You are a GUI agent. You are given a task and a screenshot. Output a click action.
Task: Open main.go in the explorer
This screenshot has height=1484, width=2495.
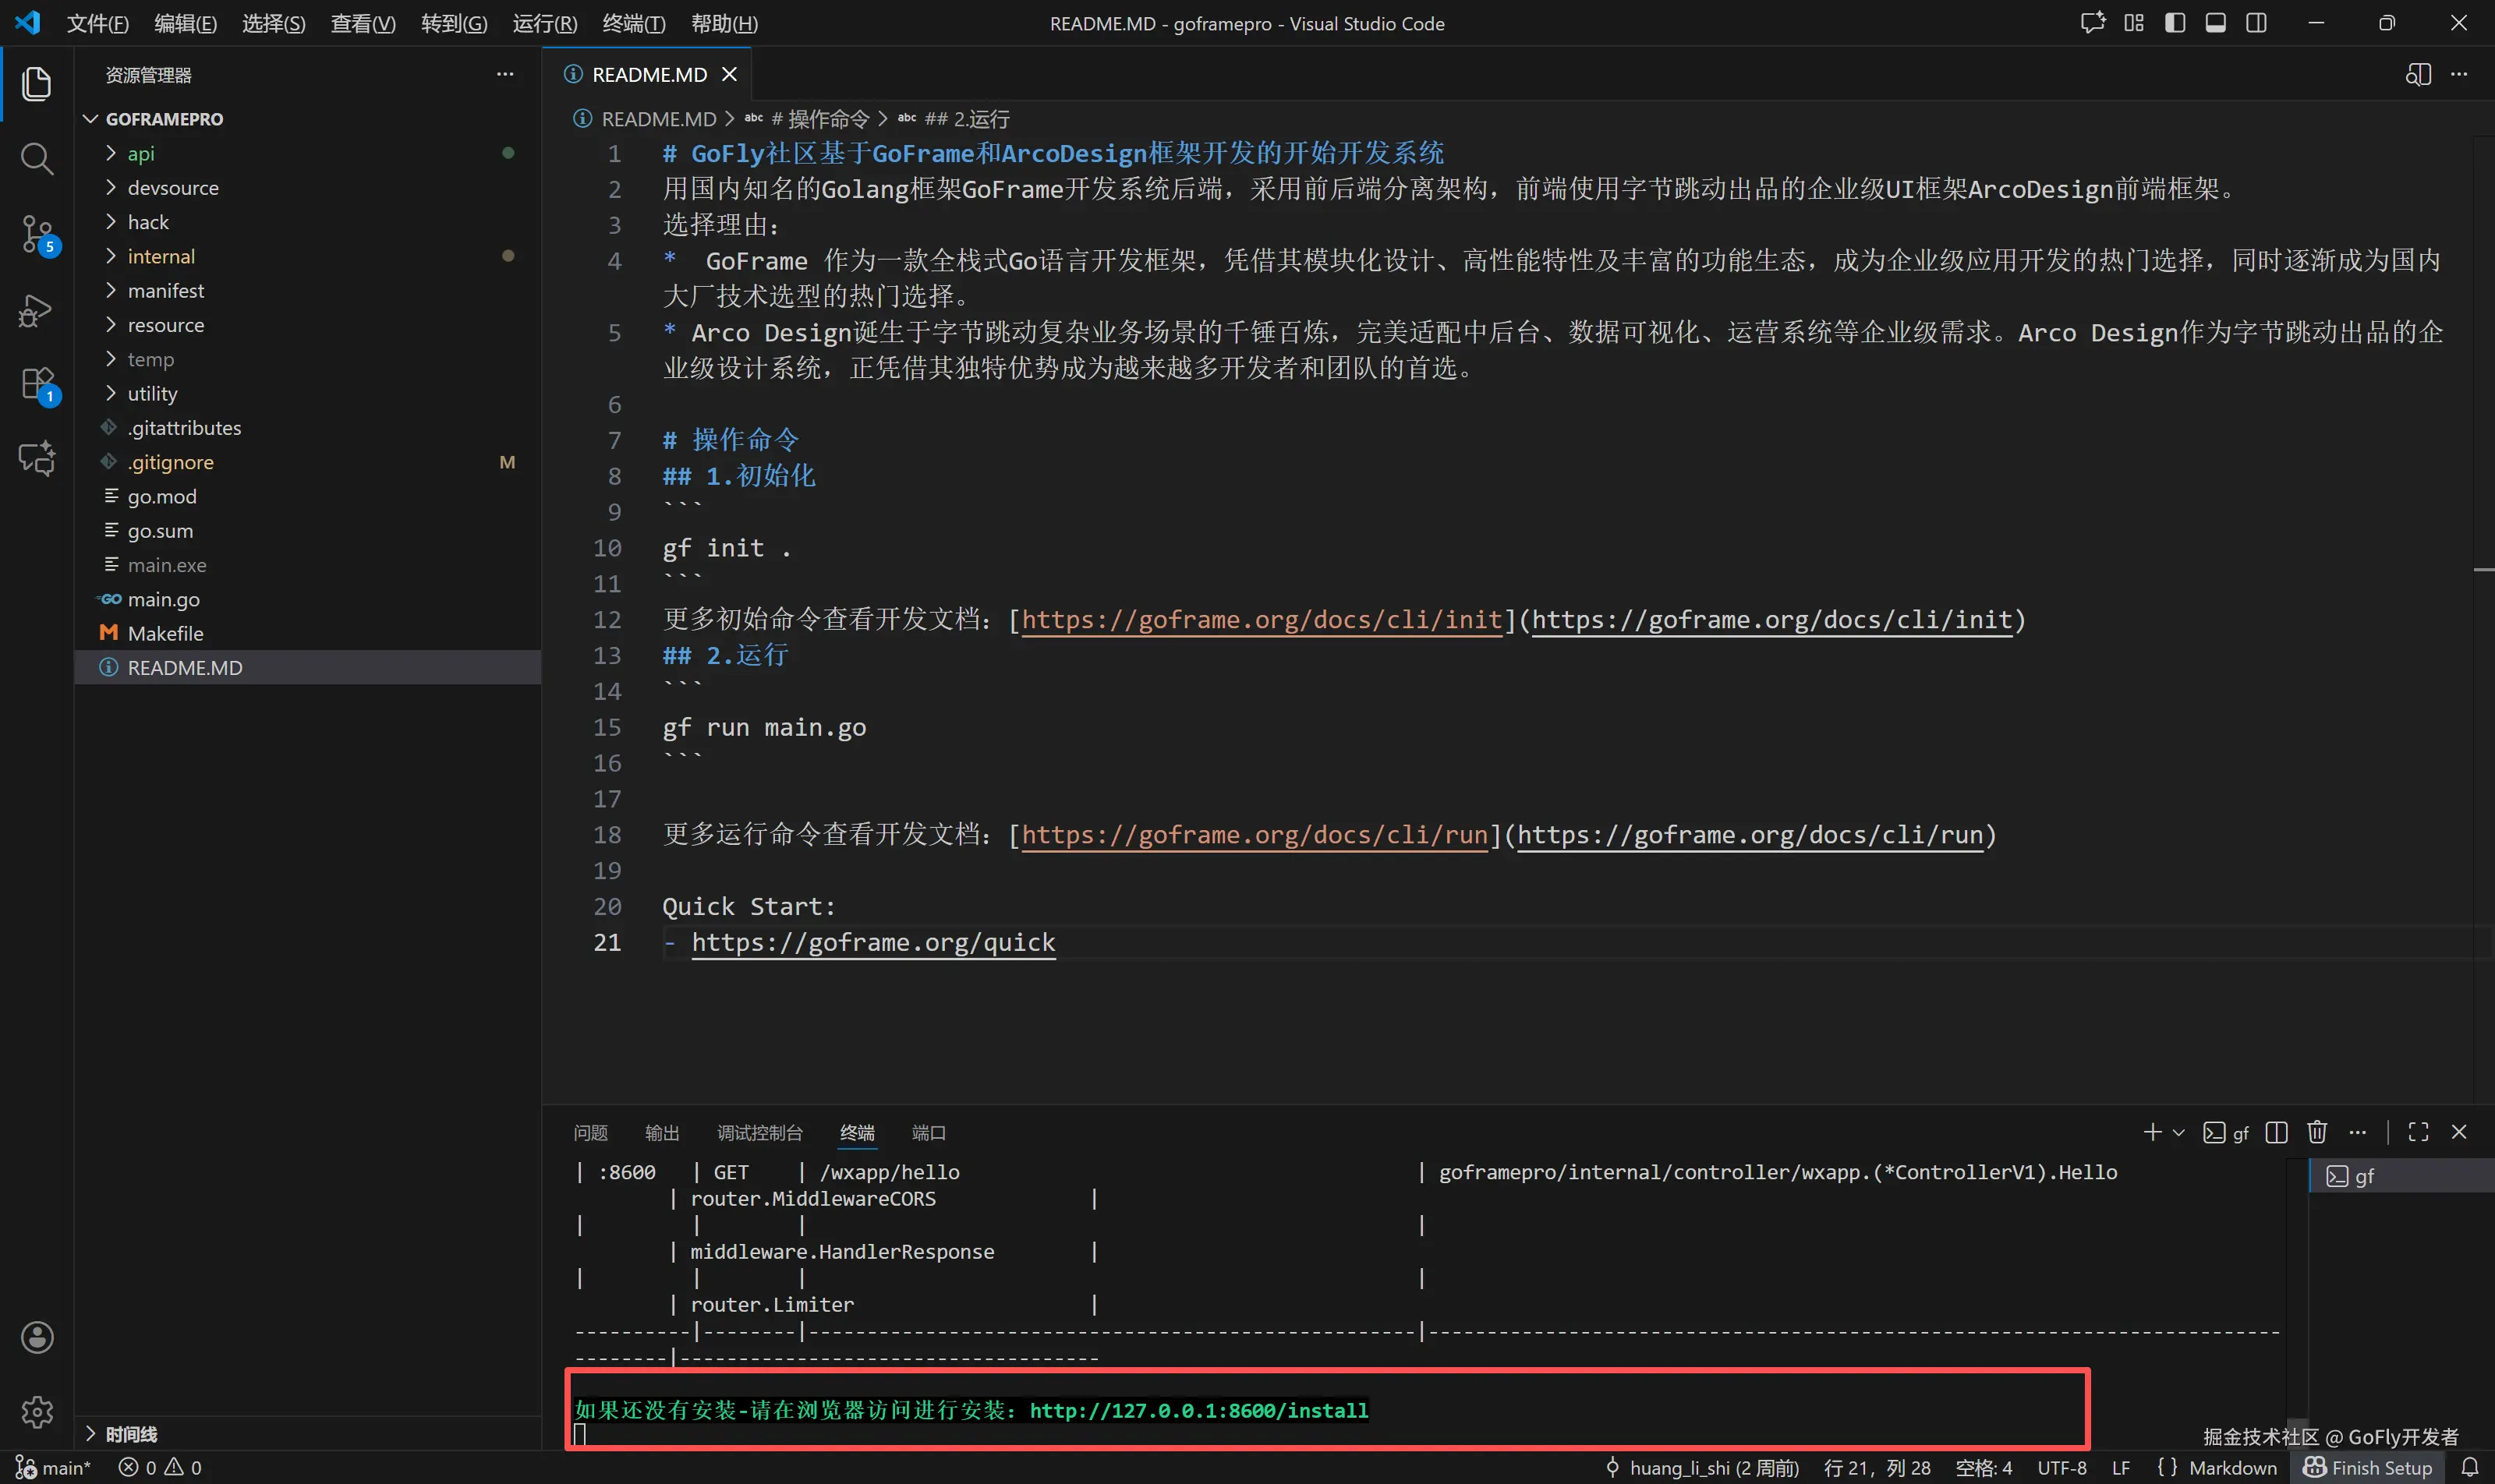(163, 599)
